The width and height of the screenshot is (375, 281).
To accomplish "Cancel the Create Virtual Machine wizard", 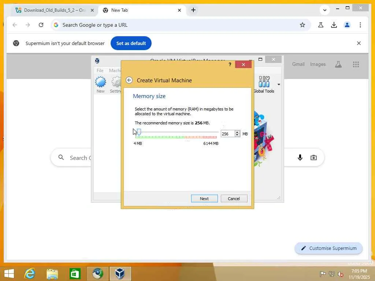I will pyautogui.click(x=234, y=199).
